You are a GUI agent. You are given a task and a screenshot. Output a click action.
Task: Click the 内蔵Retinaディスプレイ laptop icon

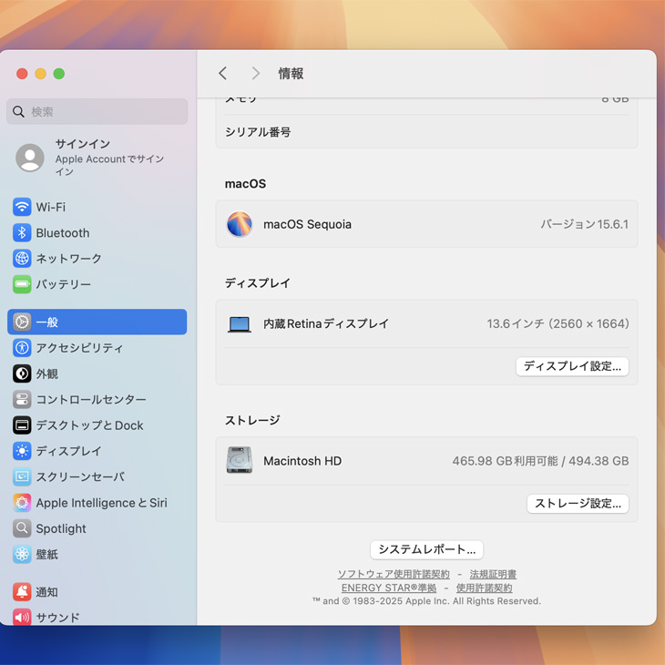click(x=240, y=324)
